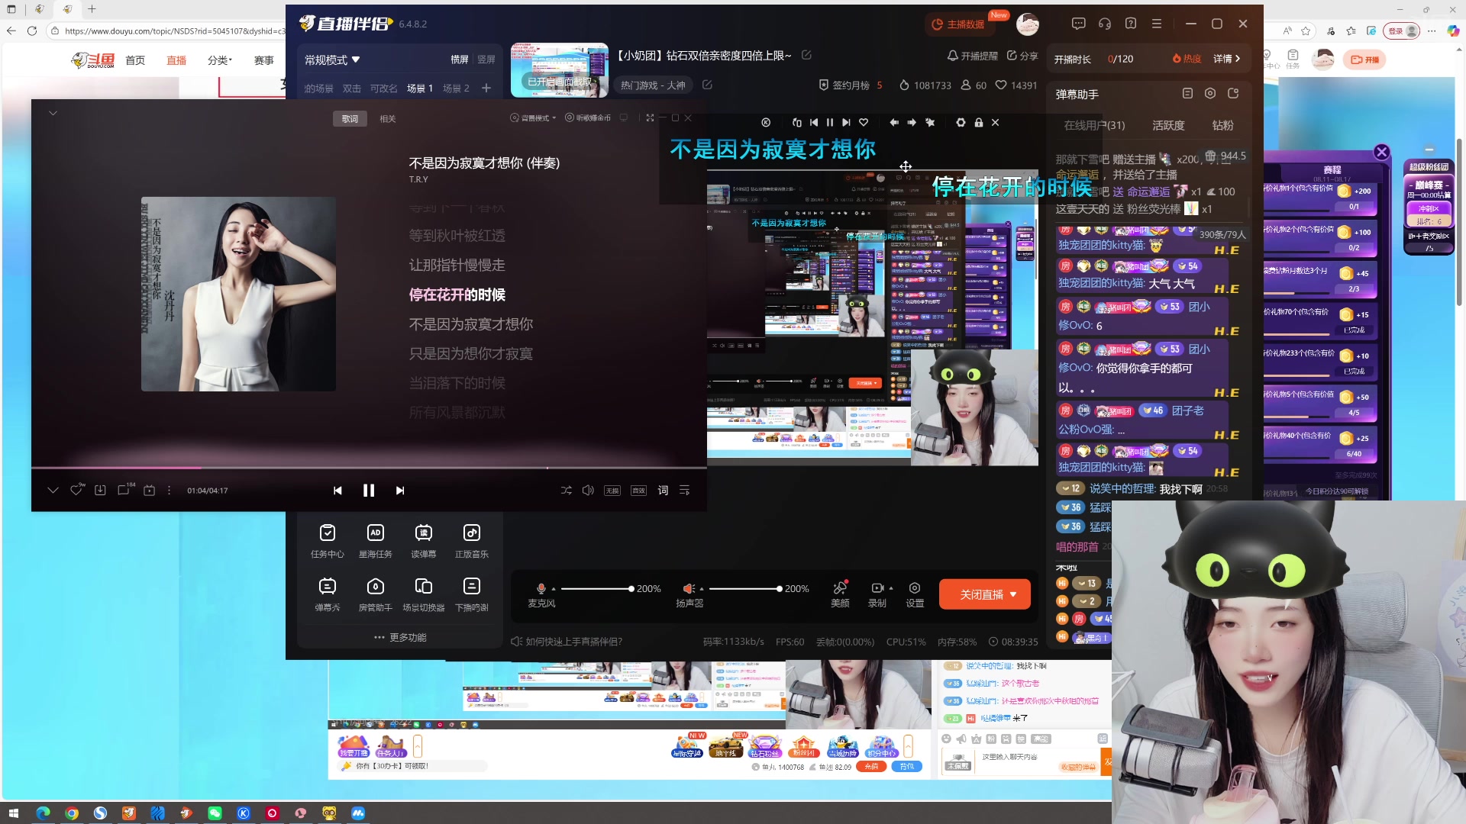This screenshot has width=1466, height=824.
Task: Expand the 麦克风 device arrow
Action: pos(554,589)
